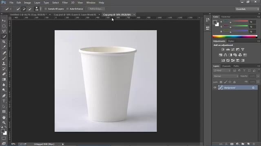
Task: Select the Healing Brush tool
Action: pos(4,53)
